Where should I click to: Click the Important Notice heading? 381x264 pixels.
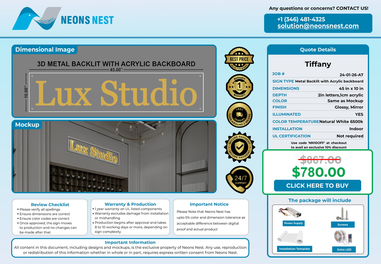[x=209, y=204]
